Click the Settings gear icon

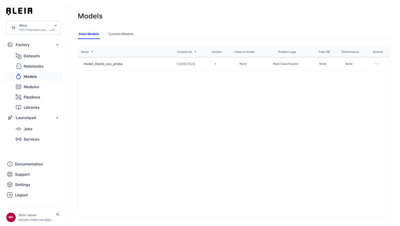(10, 185)
